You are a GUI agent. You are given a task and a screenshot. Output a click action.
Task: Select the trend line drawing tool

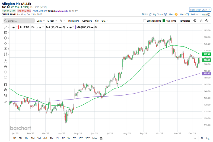click(5, 27)
